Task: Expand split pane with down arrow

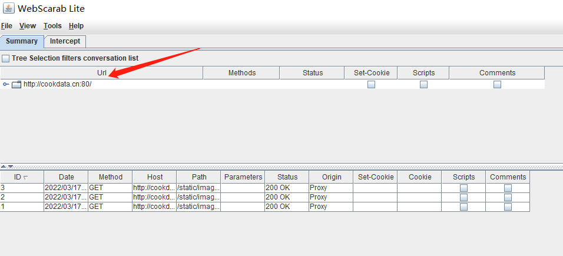Action: pos(11,167)
